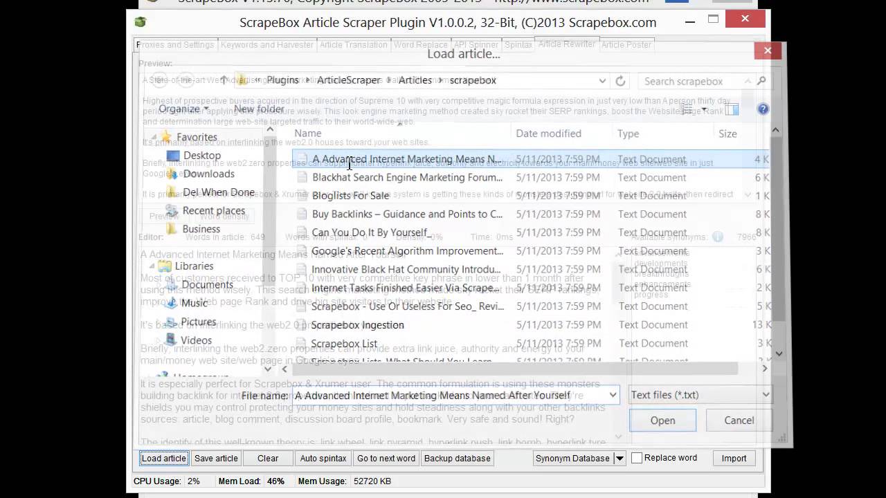
Task: Click the Desktop icon in Favorites
Action: coord(173,156)
